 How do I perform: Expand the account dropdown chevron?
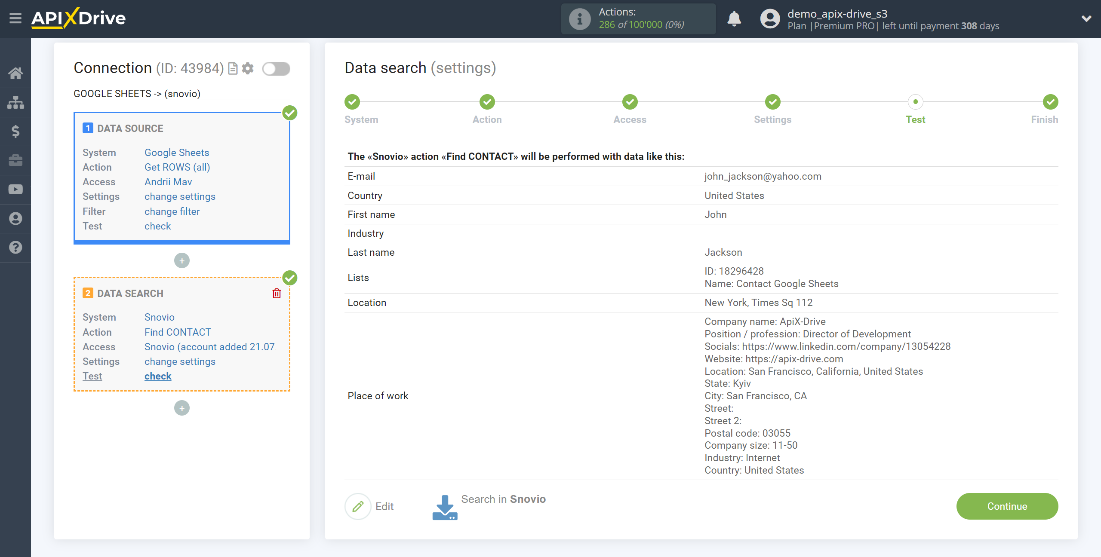(1086, 18)
